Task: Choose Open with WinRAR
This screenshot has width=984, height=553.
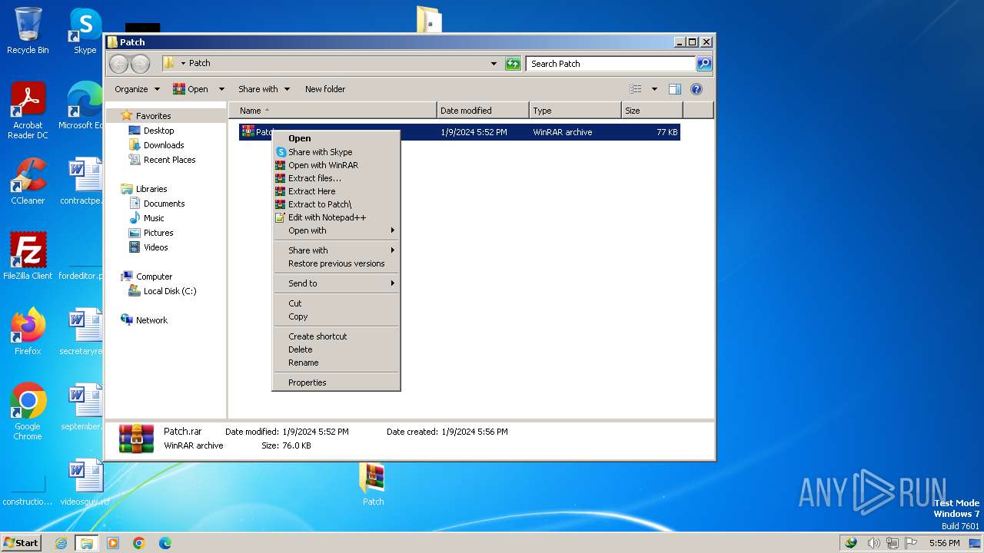Action: pos(337,165)
